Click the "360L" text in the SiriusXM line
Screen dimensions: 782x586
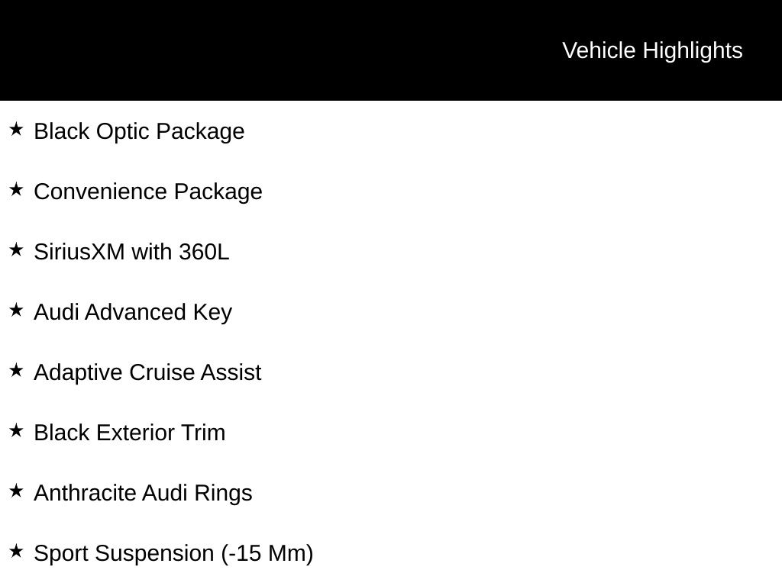coord(204,252)
